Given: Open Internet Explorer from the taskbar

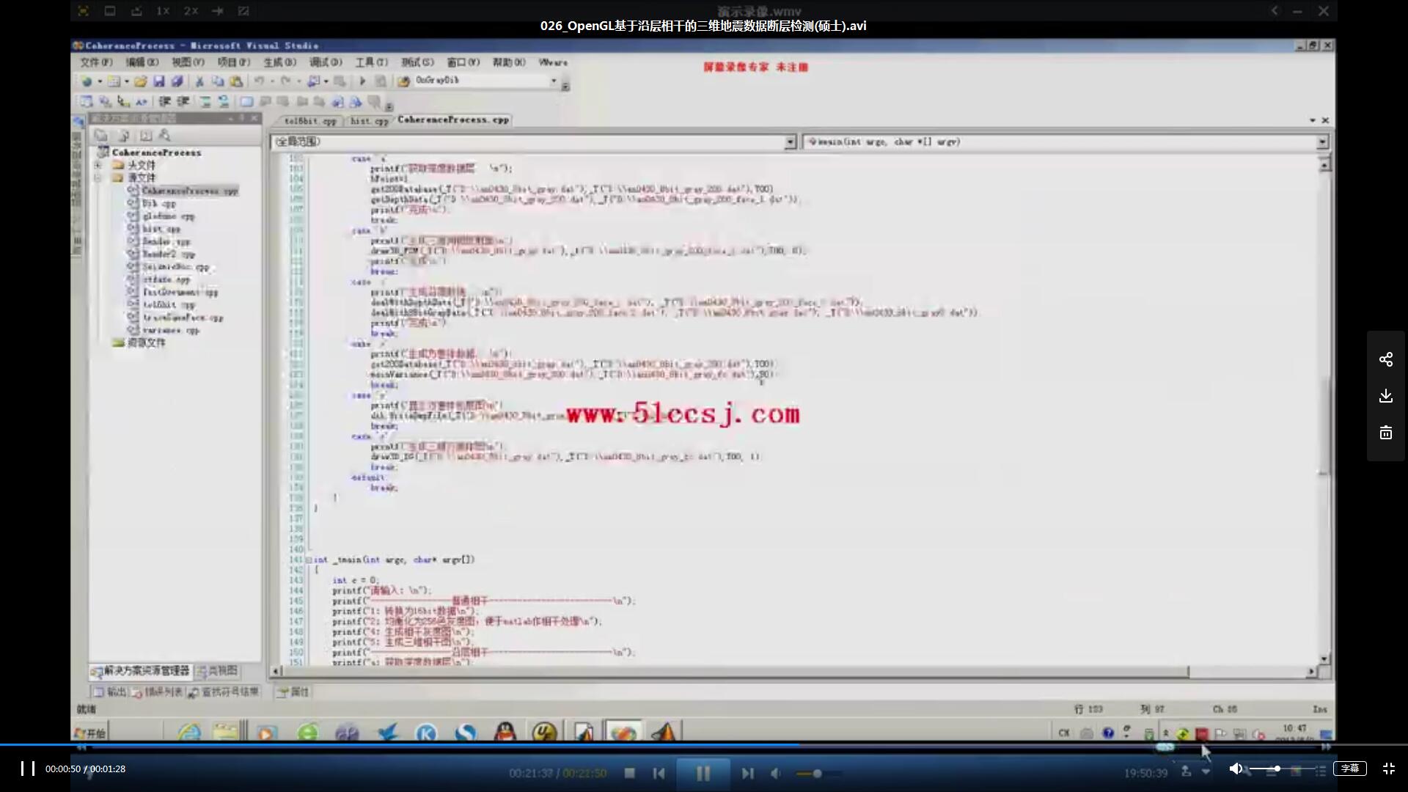Looking at the screenshot, I should click(x=188, y=732).
